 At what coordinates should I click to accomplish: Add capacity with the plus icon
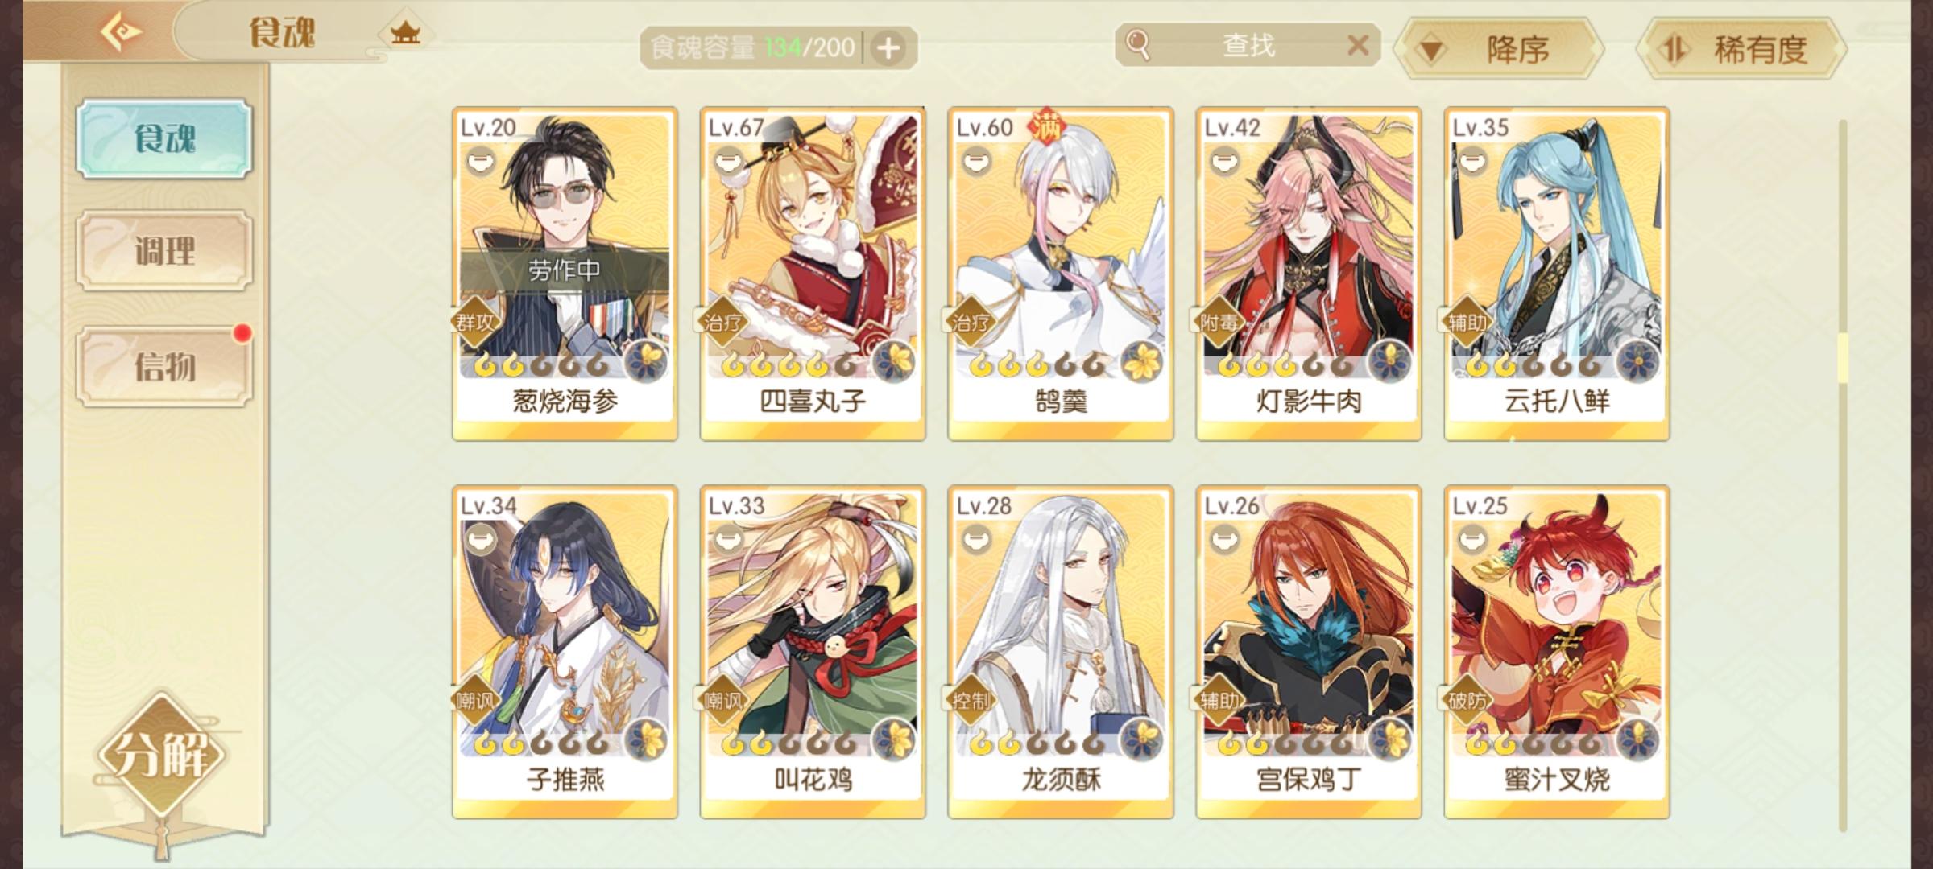pos(888,48)
